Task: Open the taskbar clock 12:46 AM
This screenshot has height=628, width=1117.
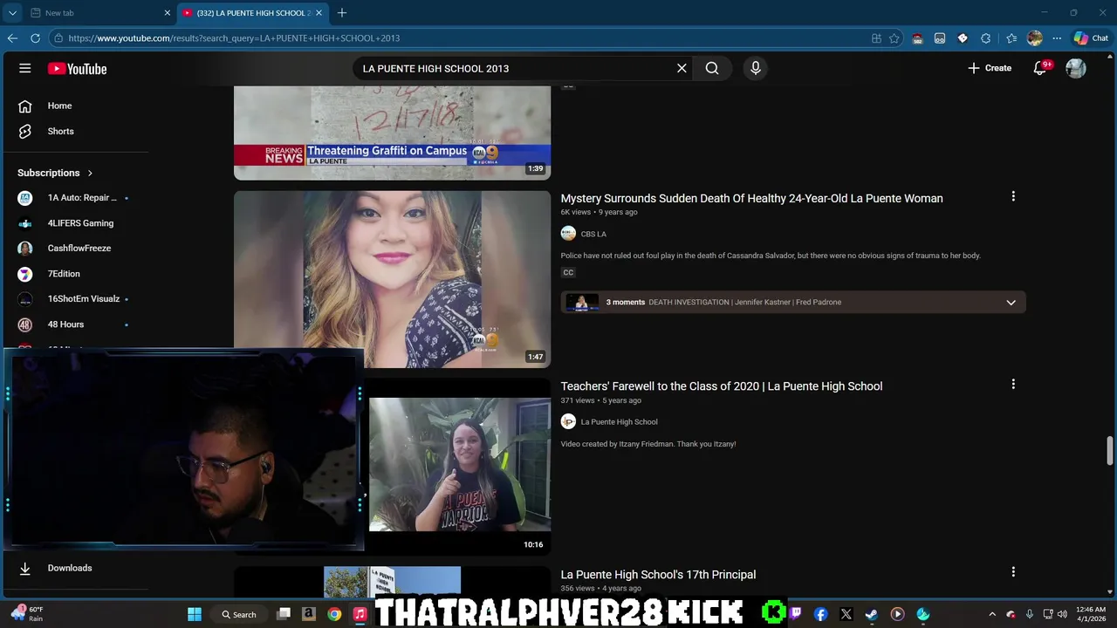Action: coord(1091,614)
